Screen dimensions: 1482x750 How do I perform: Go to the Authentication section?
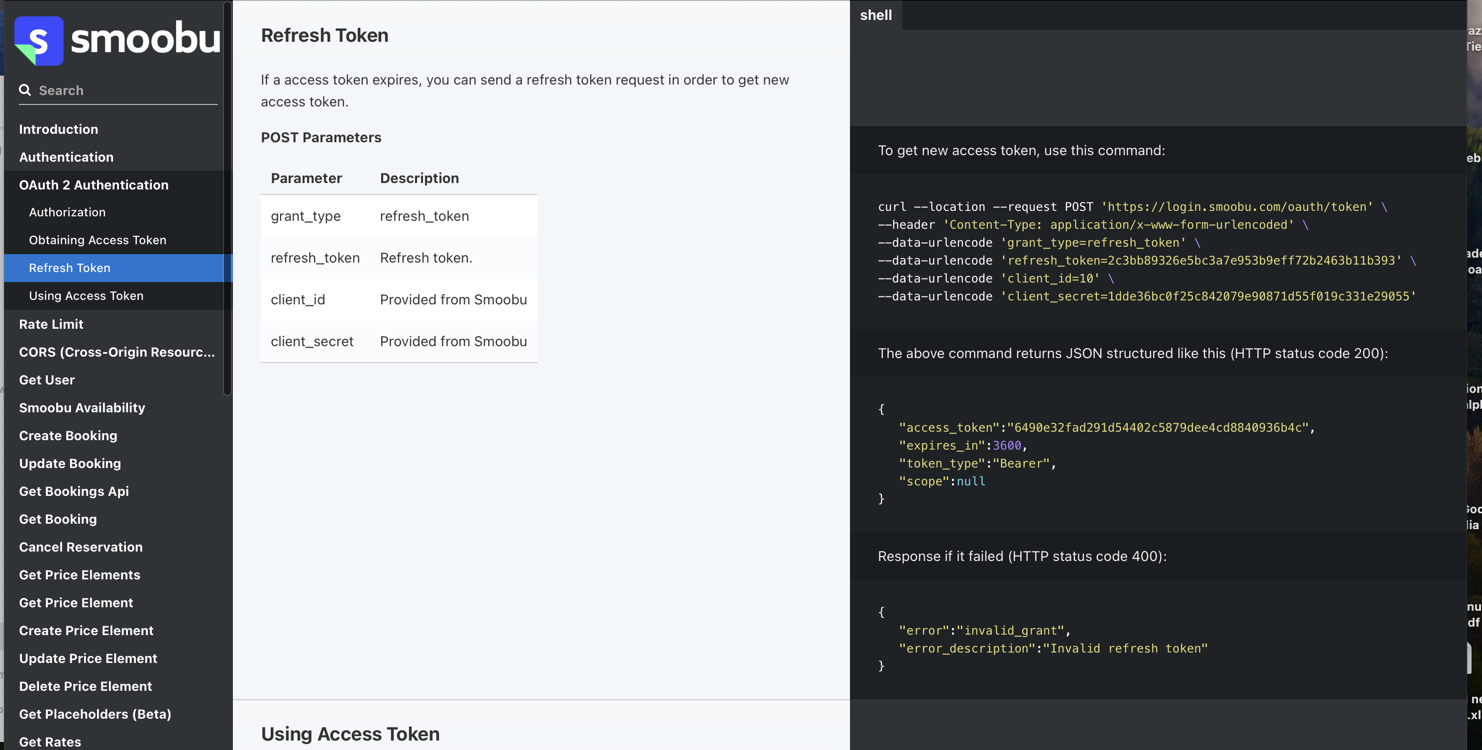point(66,157)
